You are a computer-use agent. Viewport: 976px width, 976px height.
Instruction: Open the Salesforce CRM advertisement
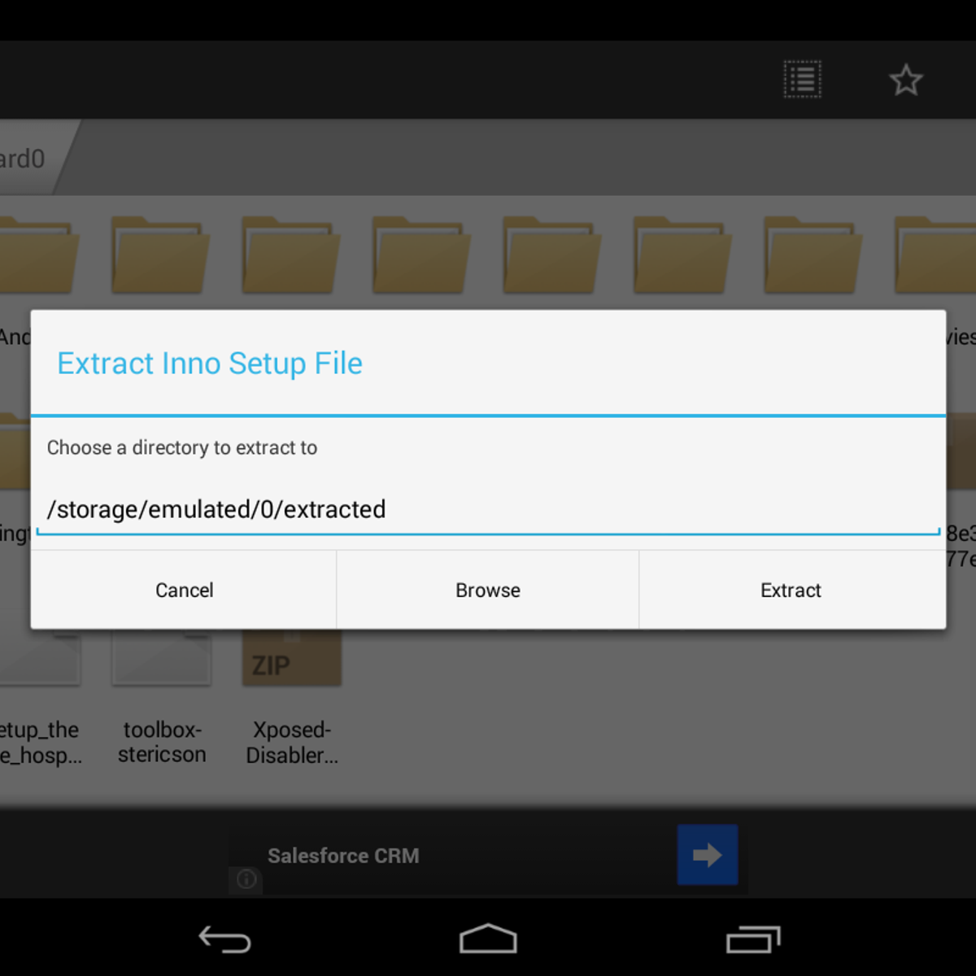point(343,856)
